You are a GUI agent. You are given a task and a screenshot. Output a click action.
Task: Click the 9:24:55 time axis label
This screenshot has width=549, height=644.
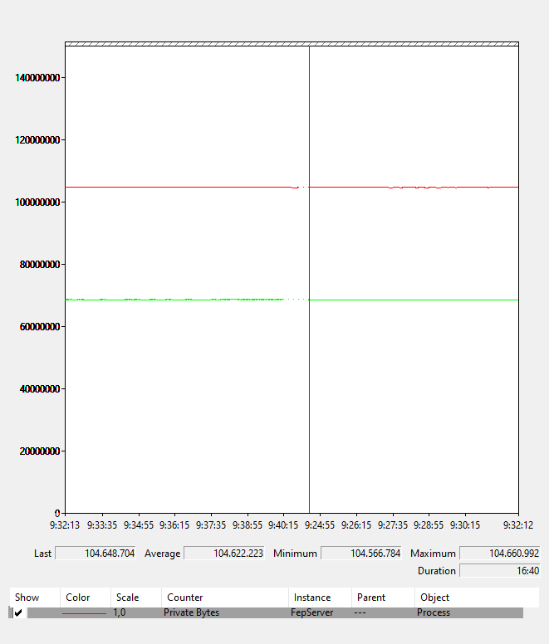pyautogui.click(x=320, y=524)
